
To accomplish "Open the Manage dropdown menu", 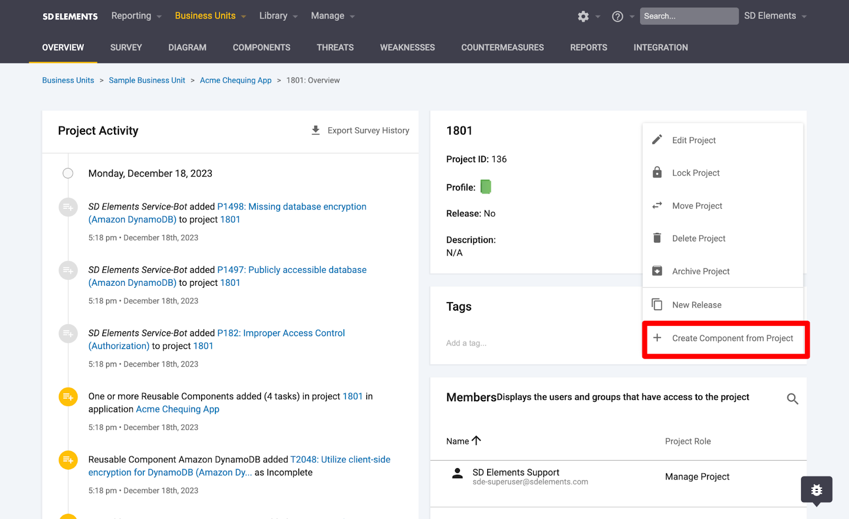I will (x=333, y=16).
